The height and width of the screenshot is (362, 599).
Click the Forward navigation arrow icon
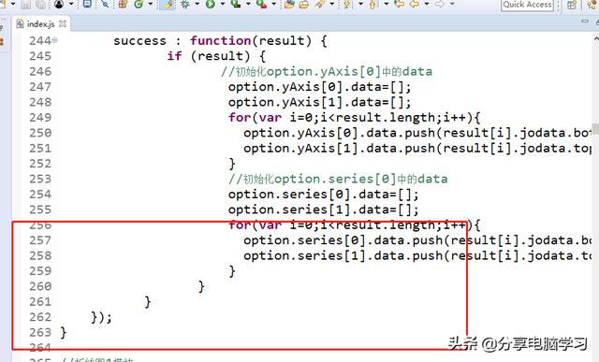[x=440, y=4]
